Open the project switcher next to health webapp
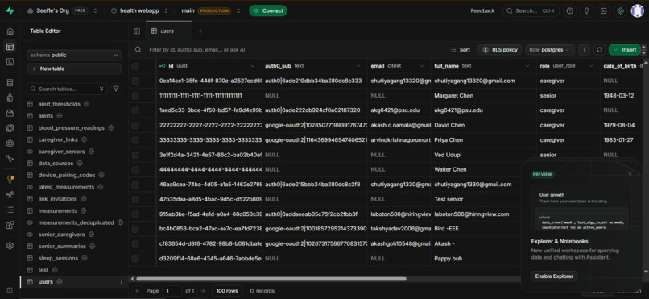 click(x=166, y=10)
